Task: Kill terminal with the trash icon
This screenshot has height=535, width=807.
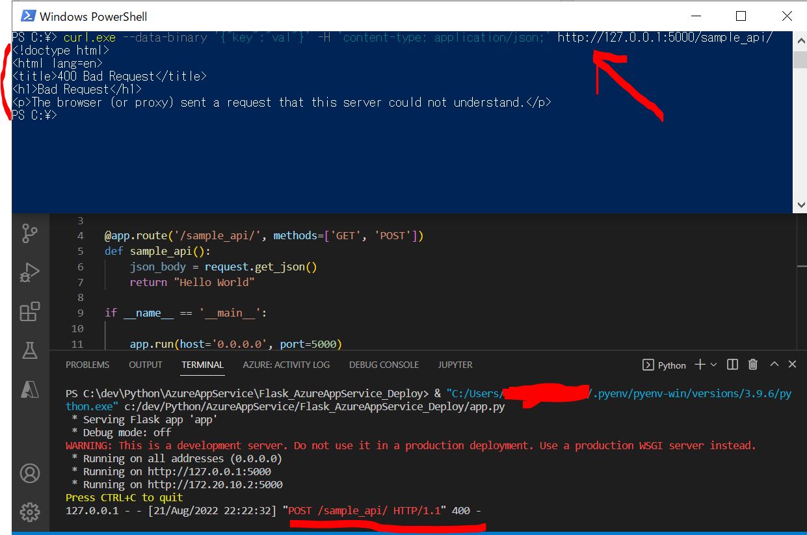Action: 753,365
